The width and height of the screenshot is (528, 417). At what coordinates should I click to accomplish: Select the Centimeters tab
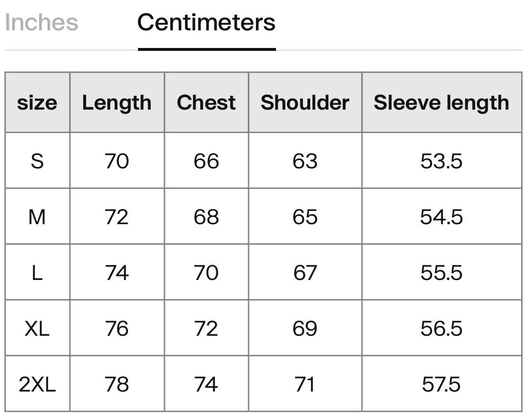coord(207,23)
